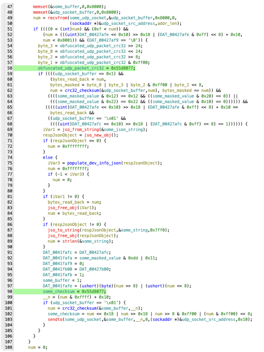Select the 0x55d8077 constant on line 98
The width and height of the screenshot is (264, 352).
point(94,291)
